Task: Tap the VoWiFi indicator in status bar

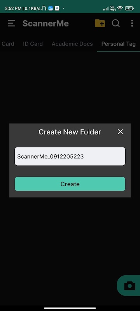Action: coord(113,8)
